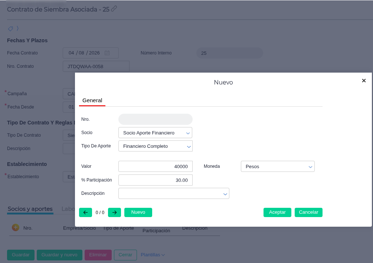
Task: Click the next record arrow button
Action: tap(114, 213)
